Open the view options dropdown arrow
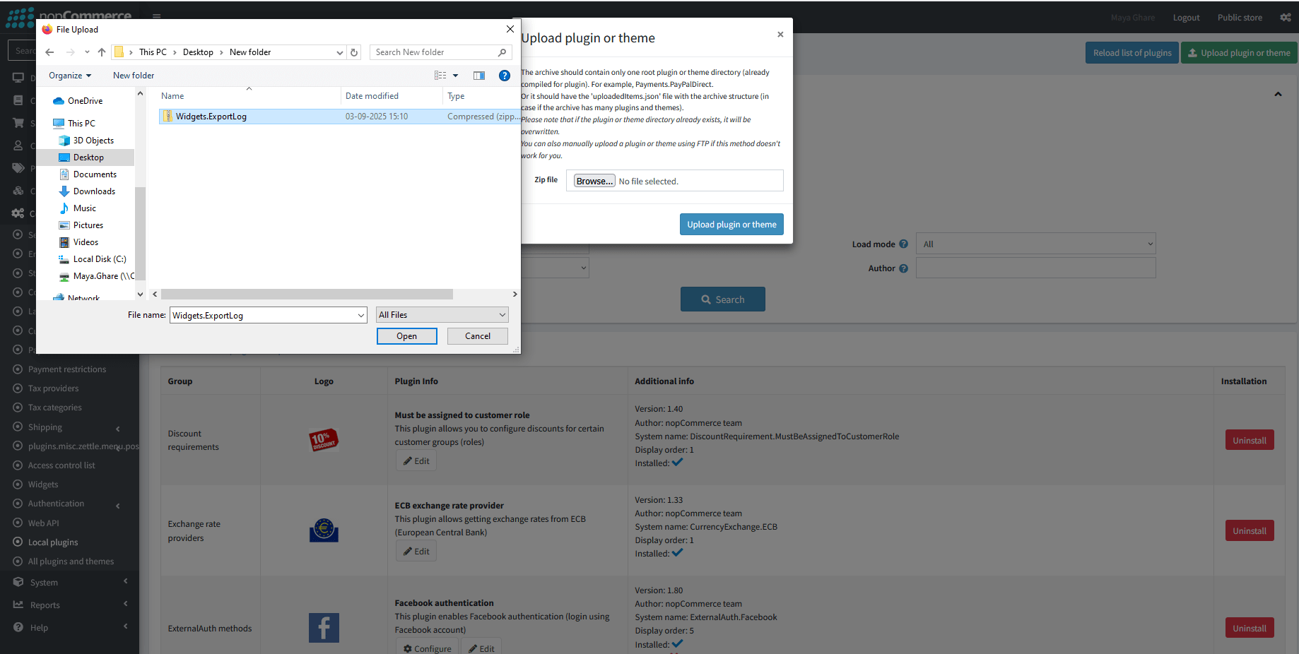 [455, 76]
